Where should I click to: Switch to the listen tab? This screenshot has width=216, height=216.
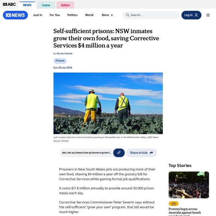65,5
